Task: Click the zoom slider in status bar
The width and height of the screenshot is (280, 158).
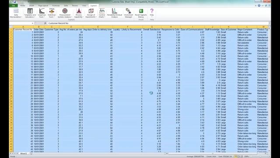Action: click(x=260, y=156)
